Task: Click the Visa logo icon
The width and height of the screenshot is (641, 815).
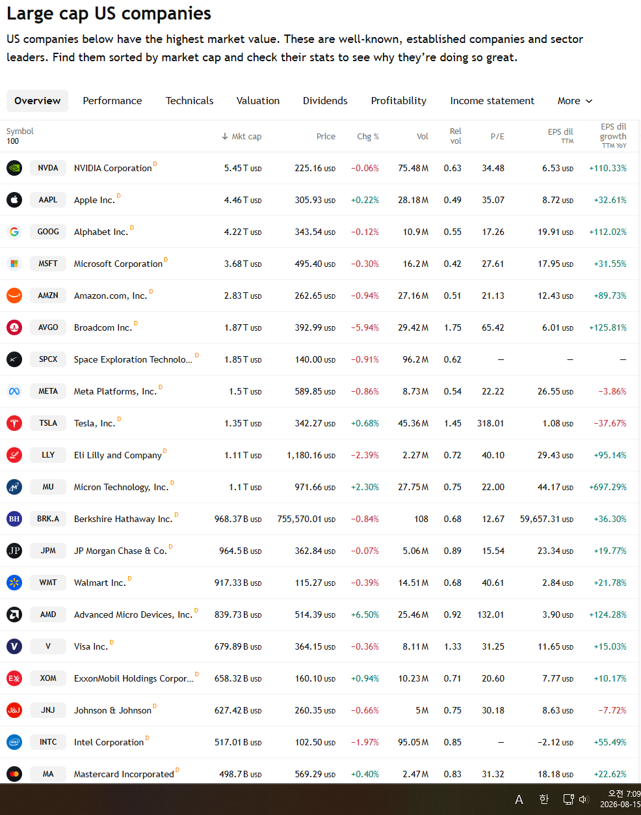Action: point(14,646)
